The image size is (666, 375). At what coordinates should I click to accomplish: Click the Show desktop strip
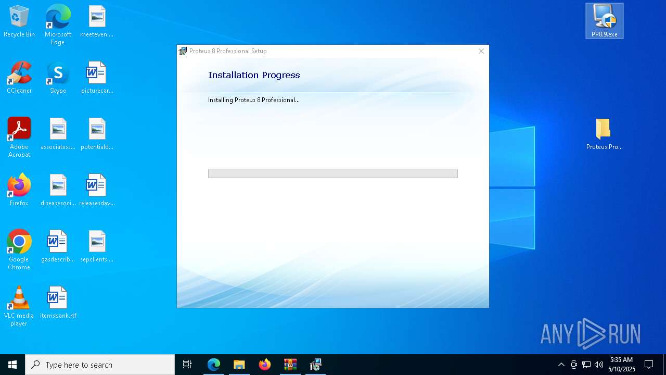pyautogui.click(x=664, y=365)
